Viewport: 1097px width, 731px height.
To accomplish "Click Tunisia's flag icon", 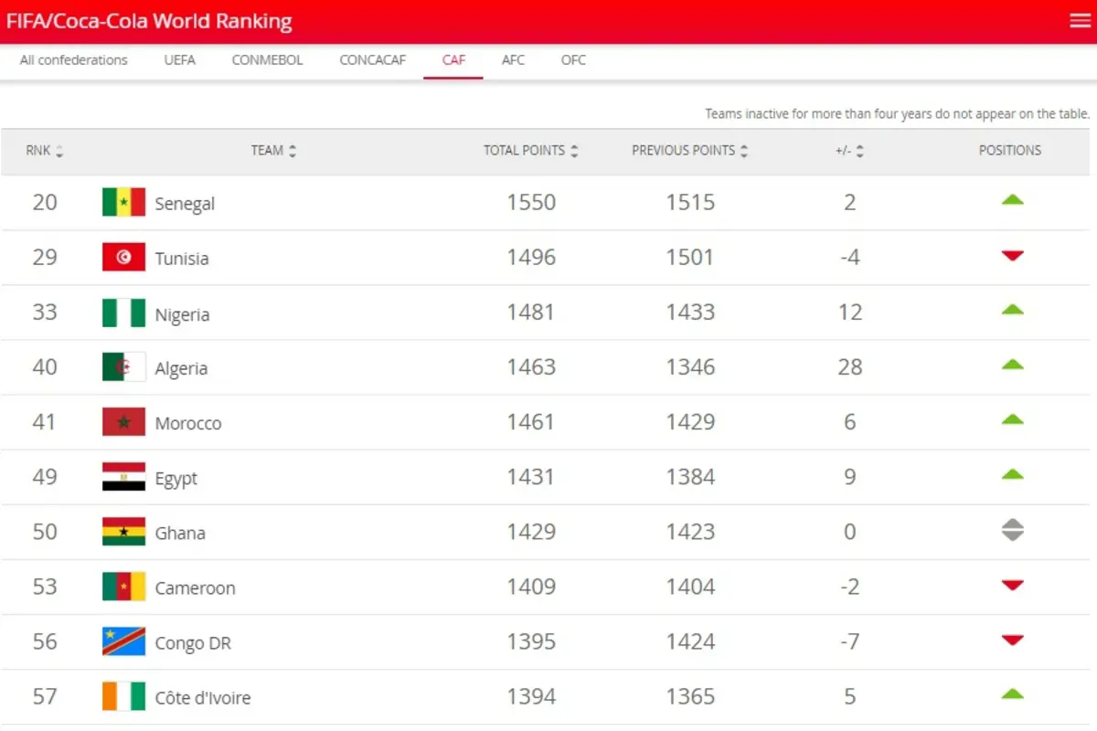I will pyautogui.click(x=123, y=257).
